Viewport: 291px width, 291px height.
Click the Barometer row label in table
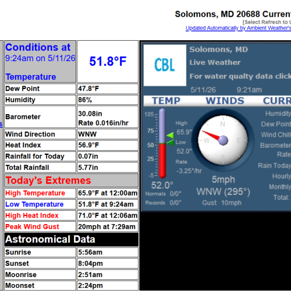23,117
